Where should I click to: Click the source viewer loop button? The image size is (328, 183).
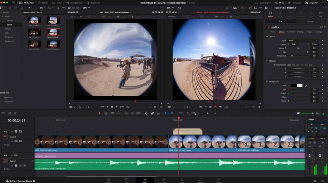tap(128, 107)
